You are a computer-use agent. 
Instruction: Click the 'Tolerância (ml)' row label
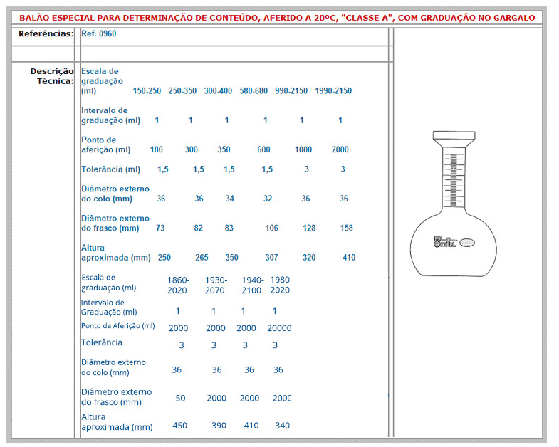pyautogui.click(x=111, y=169)
